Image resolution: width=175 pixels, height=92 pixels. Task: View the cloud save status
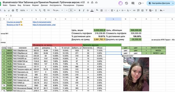96,2
